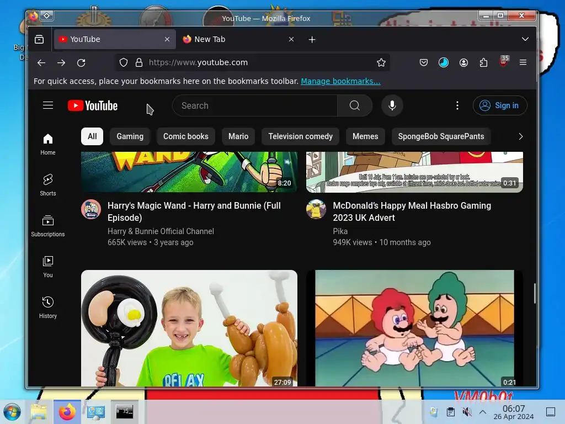Open the balloon food boy video thumbnail
The image size is (565, 424).
pos(189,328)
